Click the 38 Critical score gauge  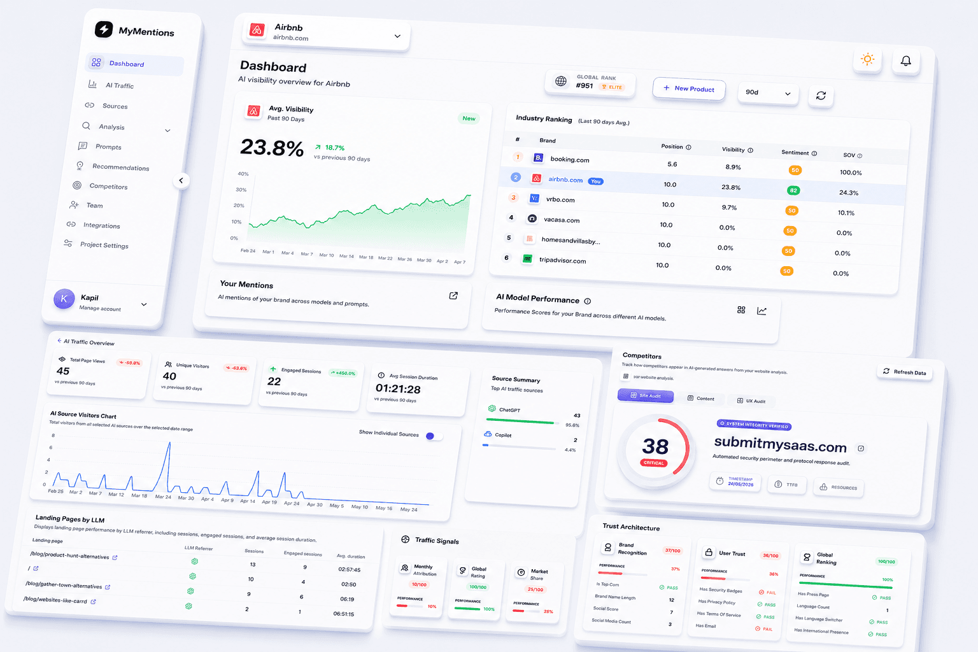656,451
